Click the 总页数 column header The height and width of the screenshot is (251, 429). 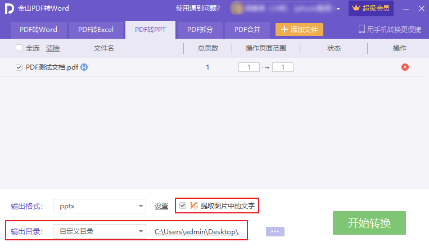pyautogui.click(x=208, y=48)
